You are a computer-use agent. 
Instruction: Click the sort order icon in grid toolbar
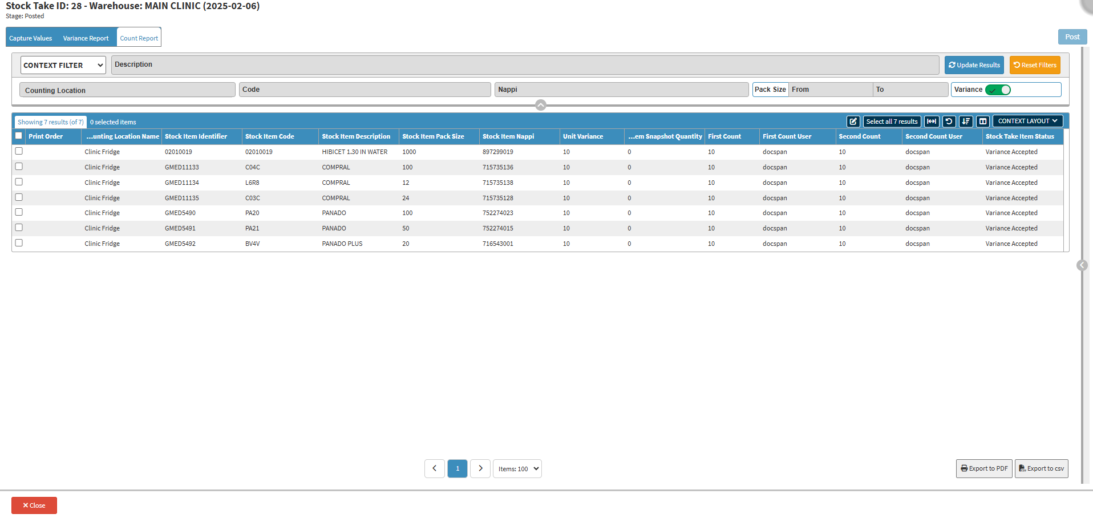966,122
